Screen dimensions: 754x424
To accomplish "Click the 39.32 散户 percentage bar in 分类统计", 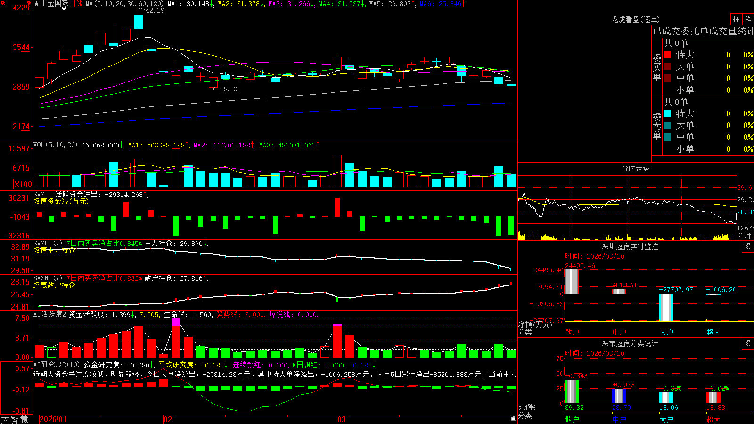I will 572,391.
